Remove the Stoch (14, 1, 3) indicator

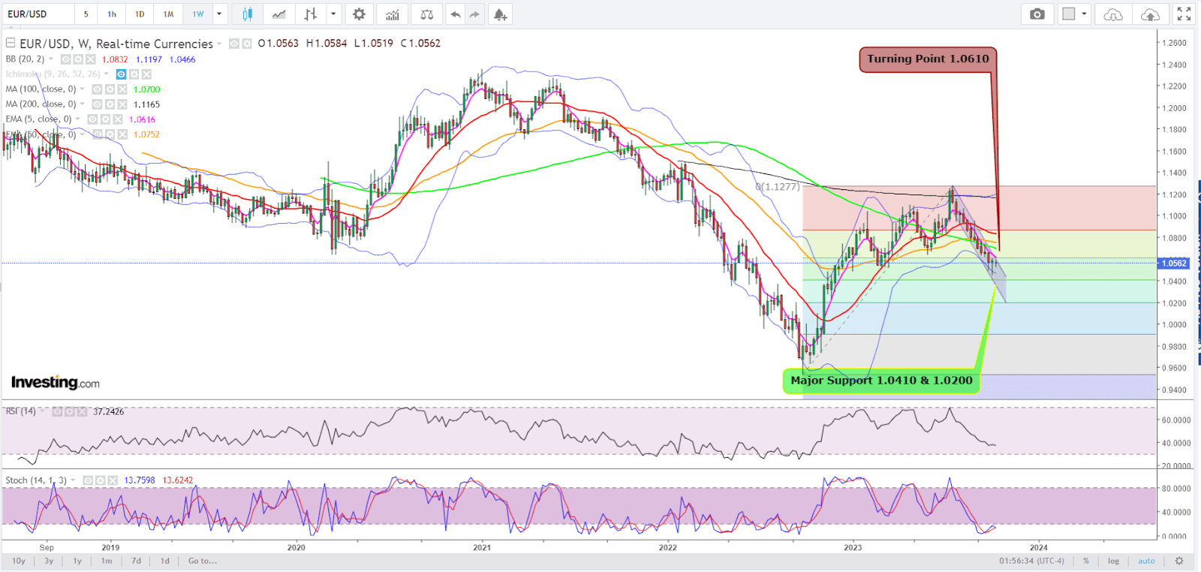click(113, 480)
